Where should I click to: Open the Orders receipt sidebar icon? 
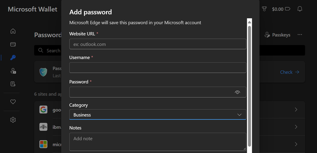coord(13,84)
